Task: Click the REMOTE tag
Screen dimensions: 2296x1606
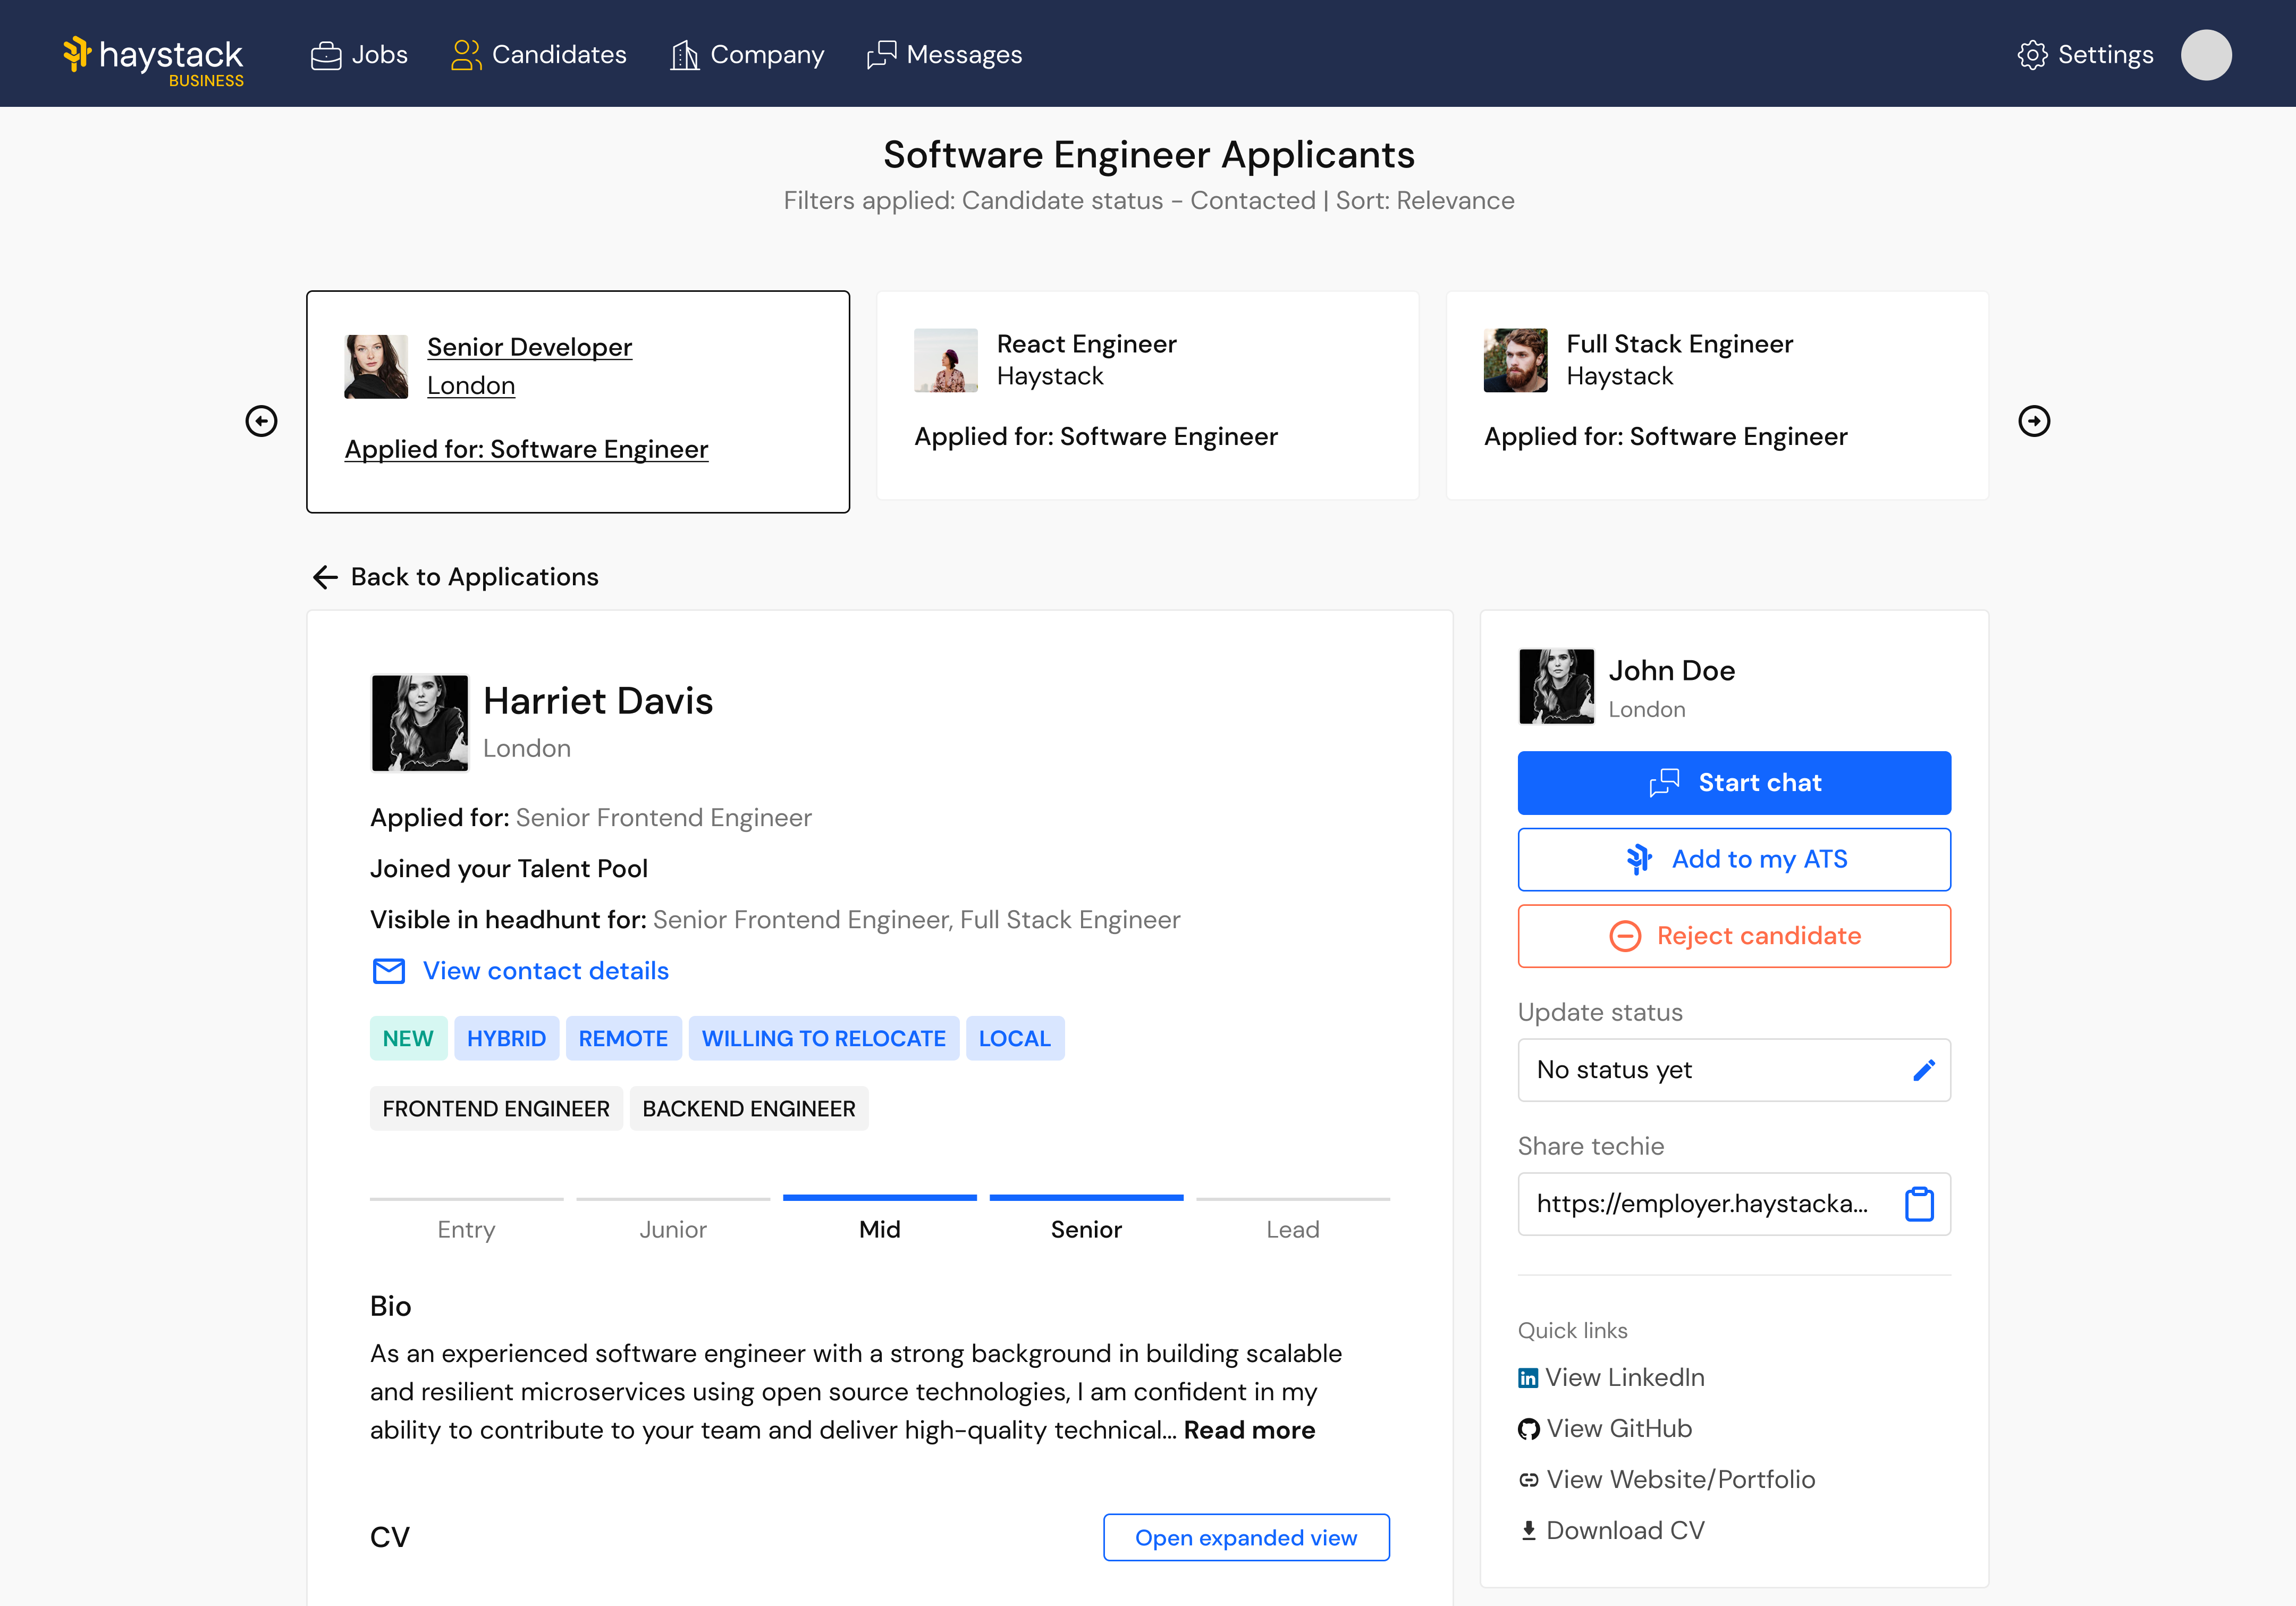Action: pos(623,1039)
